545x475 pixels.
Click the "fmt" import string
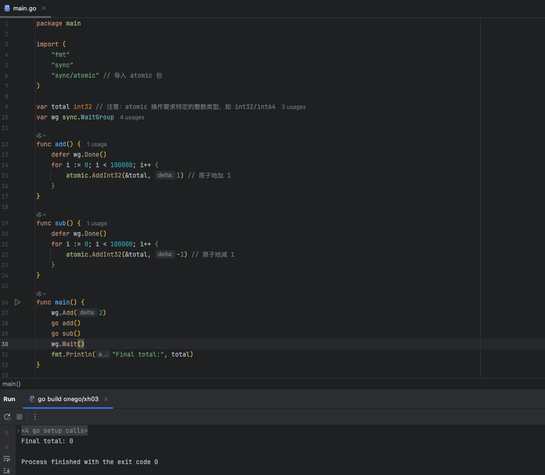point(61,54)
